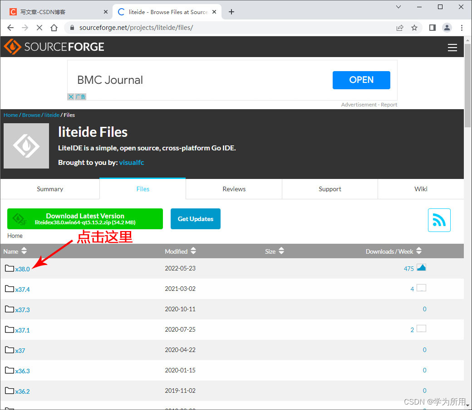Share this page icon in address bar
Screen dimensions: 472x410
pyautogui.click(x=400, y=28)
